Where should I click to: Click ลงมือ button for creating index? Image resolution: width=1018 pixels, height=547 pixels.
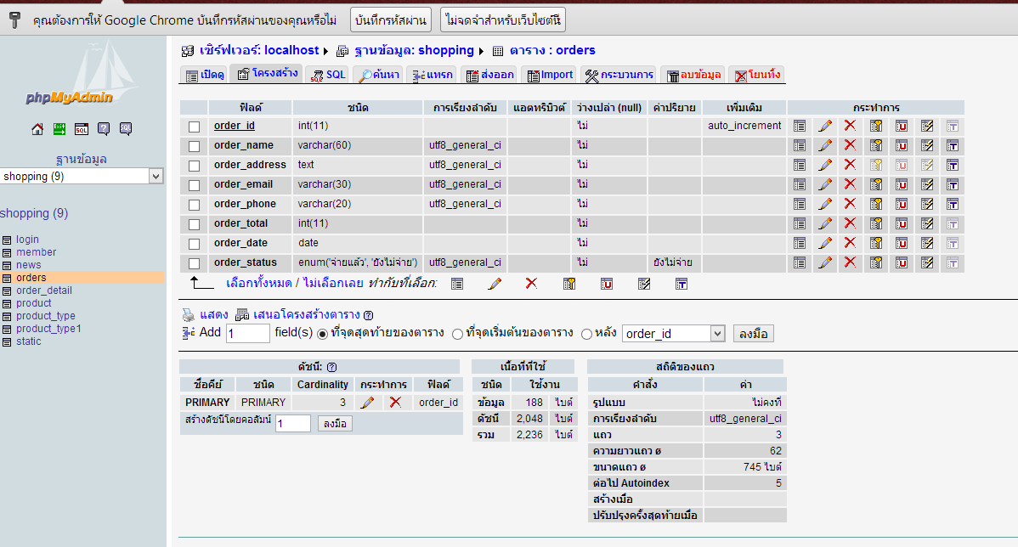335,424
